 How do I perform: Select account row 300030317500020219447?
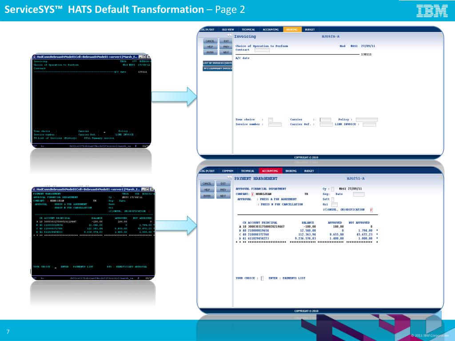click(x=306, y=227)
